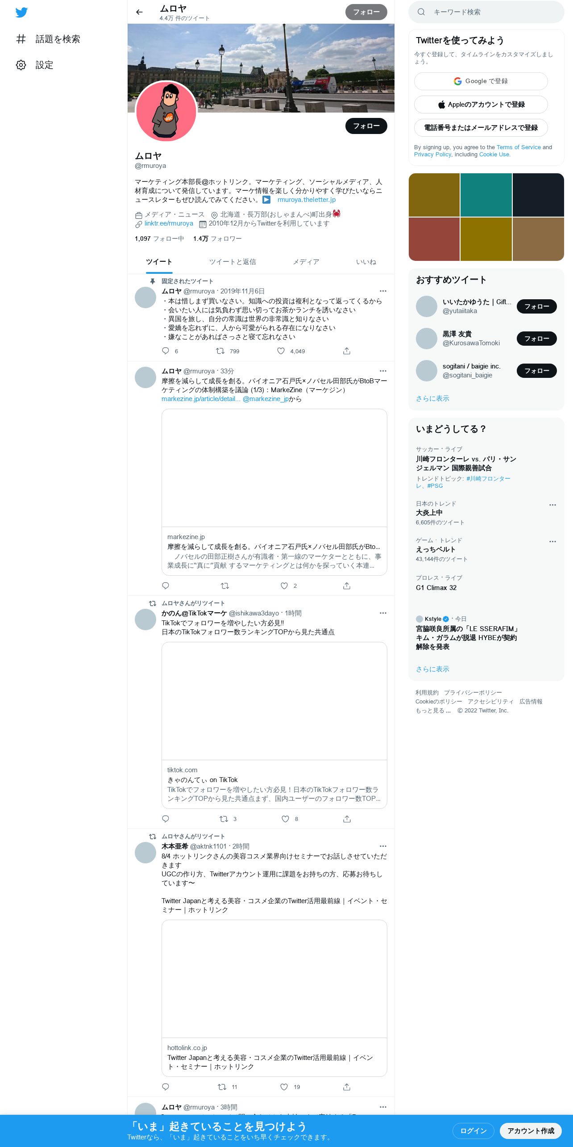View 1,097 フォロー中 list

[x=159, y=239]
